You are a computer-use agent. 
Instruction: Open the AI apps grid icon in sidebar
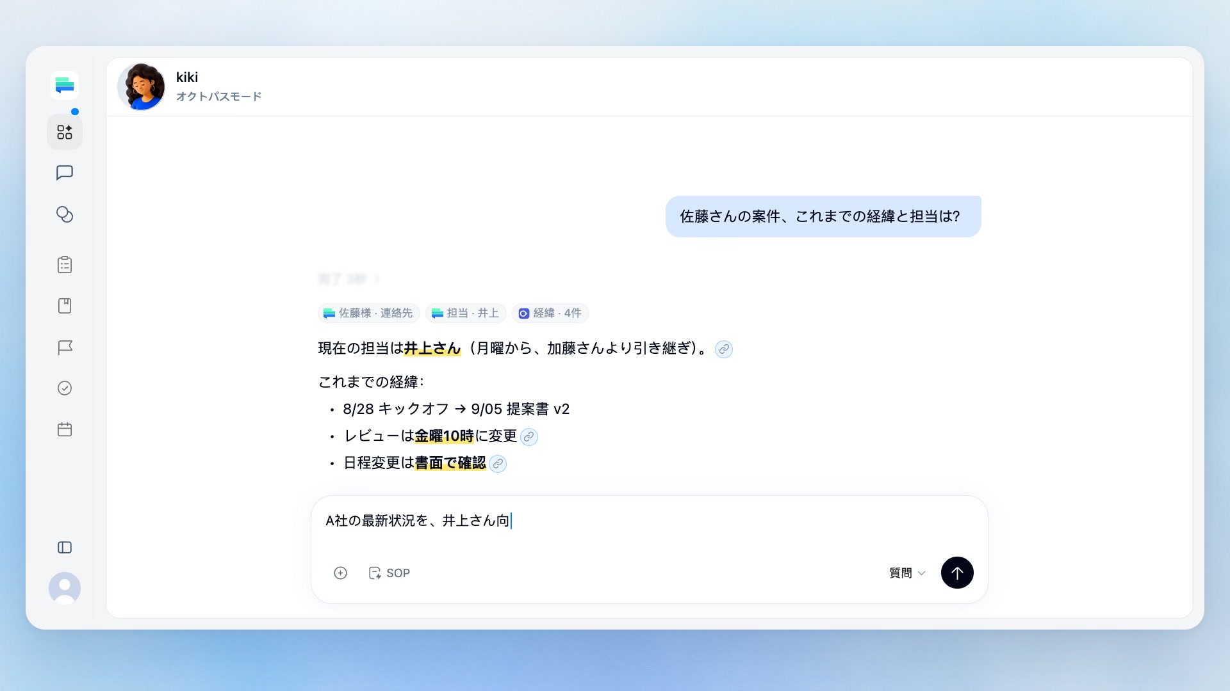pos(65,132)
